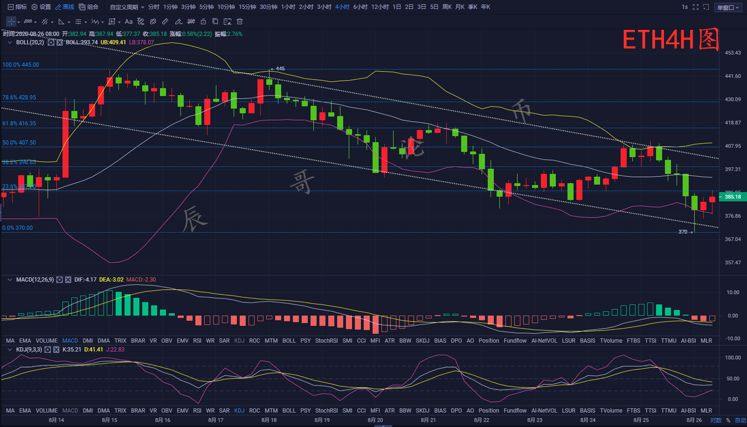The width and height of the screenshot is (747, 427).
Task: Toggle logarithmic scale 对数
Action: click(x=716, y=420)
